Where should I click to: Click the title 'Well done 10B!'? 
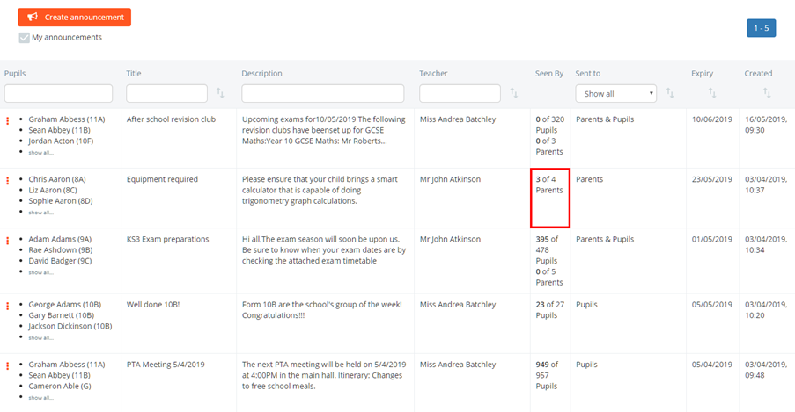pyautogui.click(x=152, y=304)
